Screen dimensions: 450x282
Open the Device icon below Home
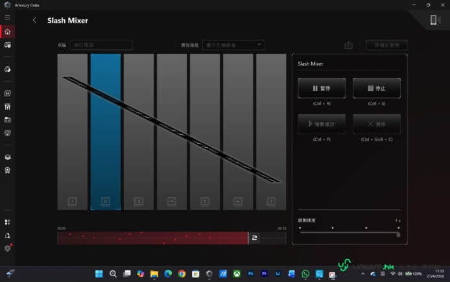(x=8, y=45)
